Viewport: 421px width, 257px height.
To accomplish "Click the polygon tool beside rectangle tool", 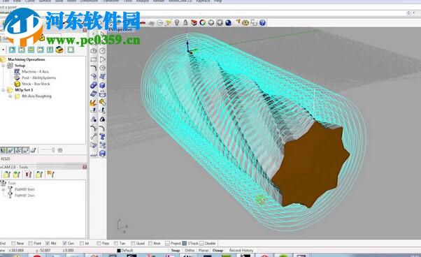I will click(102, 59).
